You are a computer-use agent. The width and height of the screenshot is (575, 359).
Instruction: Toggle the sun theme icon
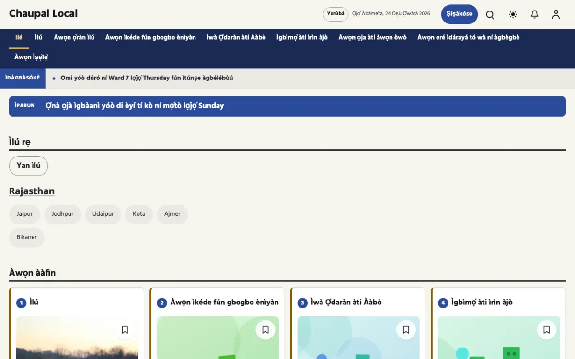513,14
